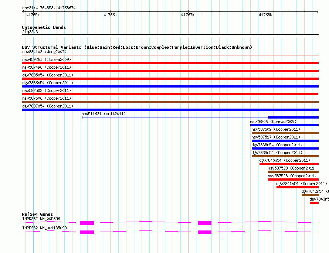Click the RefSeq Genes track title
Image resolution: width=329 pixels, height=253 pixels.
[x=37, y=214]
